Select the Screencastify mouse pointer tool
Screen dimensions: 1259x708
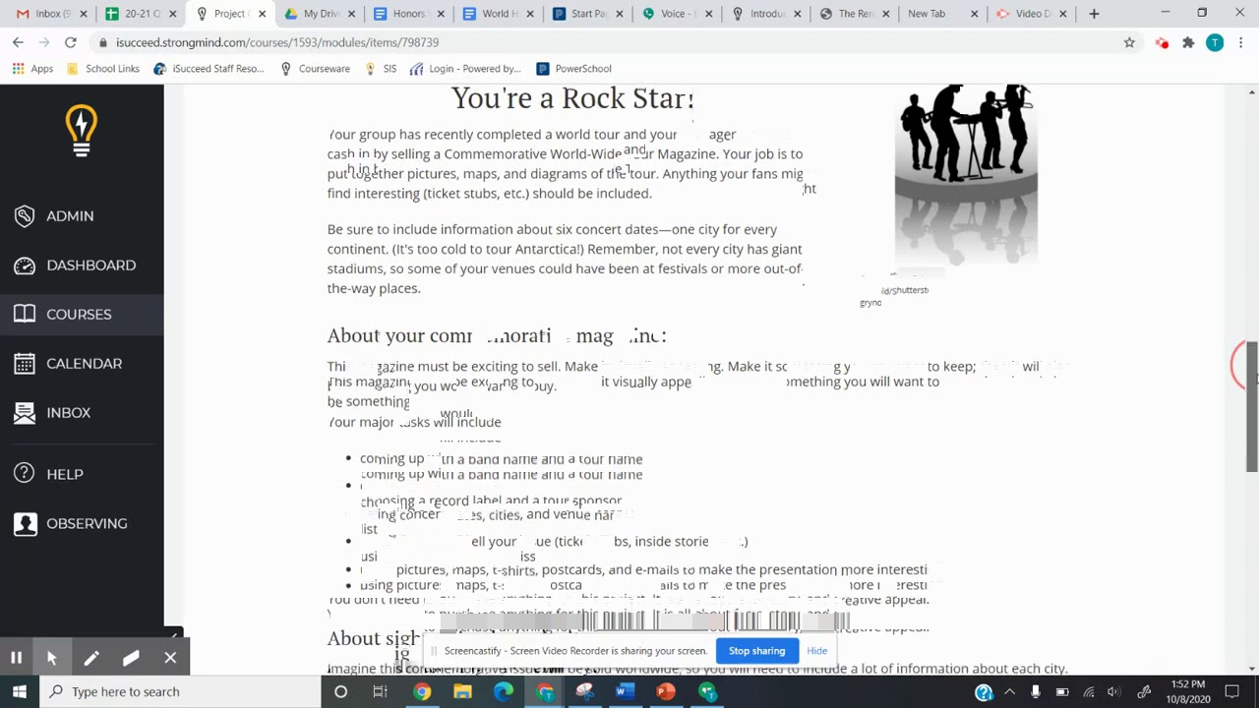[52, 658]
